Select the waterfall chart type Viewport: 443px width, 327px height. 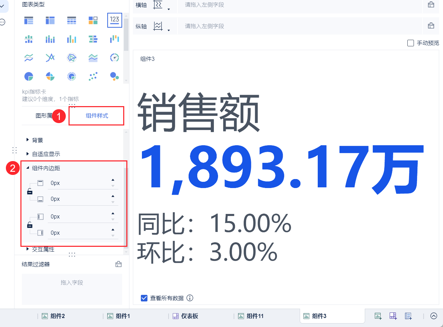tap(115, 39)
